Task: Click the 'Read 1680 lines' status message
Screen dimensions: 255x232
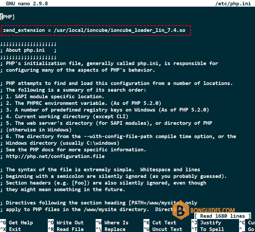Action: click(x=222, y=216)
